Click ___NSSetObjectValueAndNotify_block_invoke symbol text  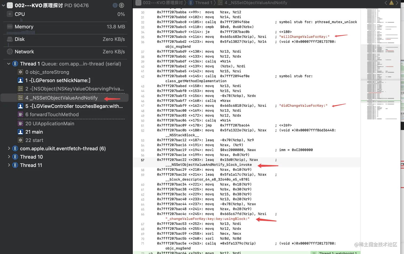point(208,165)
